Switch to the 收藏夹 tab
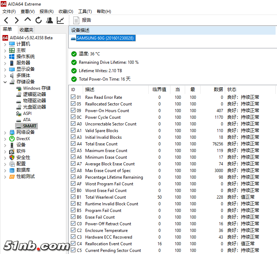The height and width of the screenshot is (254, 277). [27, 30]
